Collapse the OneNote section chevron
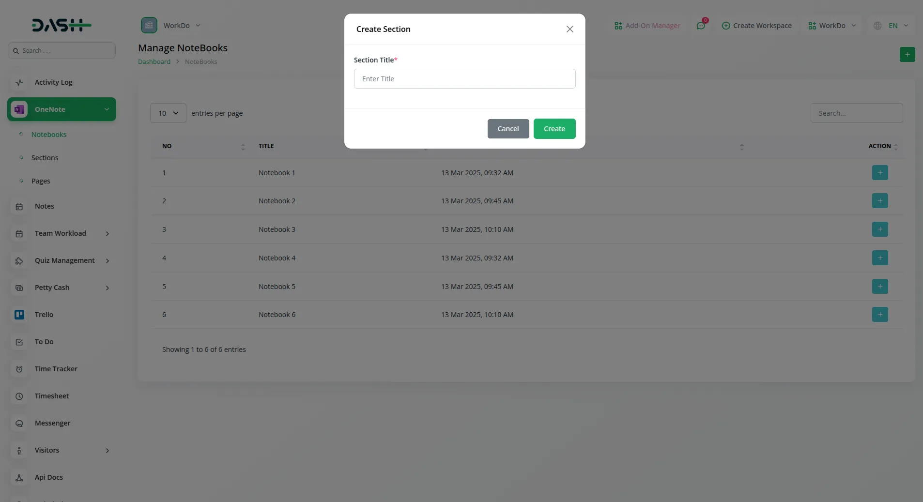This screenshot has width=923, height=502. (106, 109)
